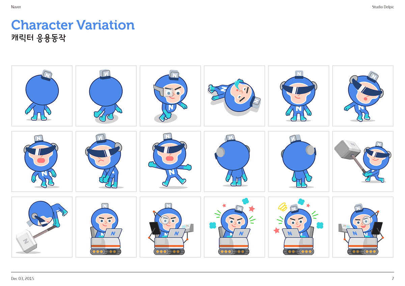This screenshot has height=286, width=405.
Task: Click the Naver label in header
Action: [16, 7]
